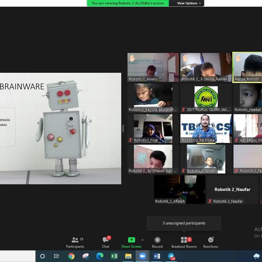Open Cortana circle in taskbar
Viewport: 262px width, 262px height.
43,256
